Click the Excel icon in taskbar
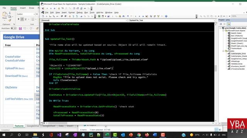 coord(107,135)
